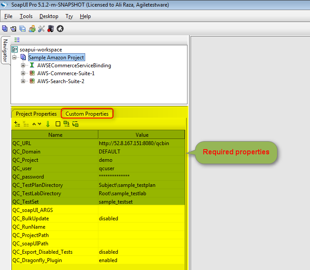The width and height of the screenshot is (310, 270).
Task: Expand the AWS-Commerce-Suite-1 tree node
Action: tap(23, 73)
